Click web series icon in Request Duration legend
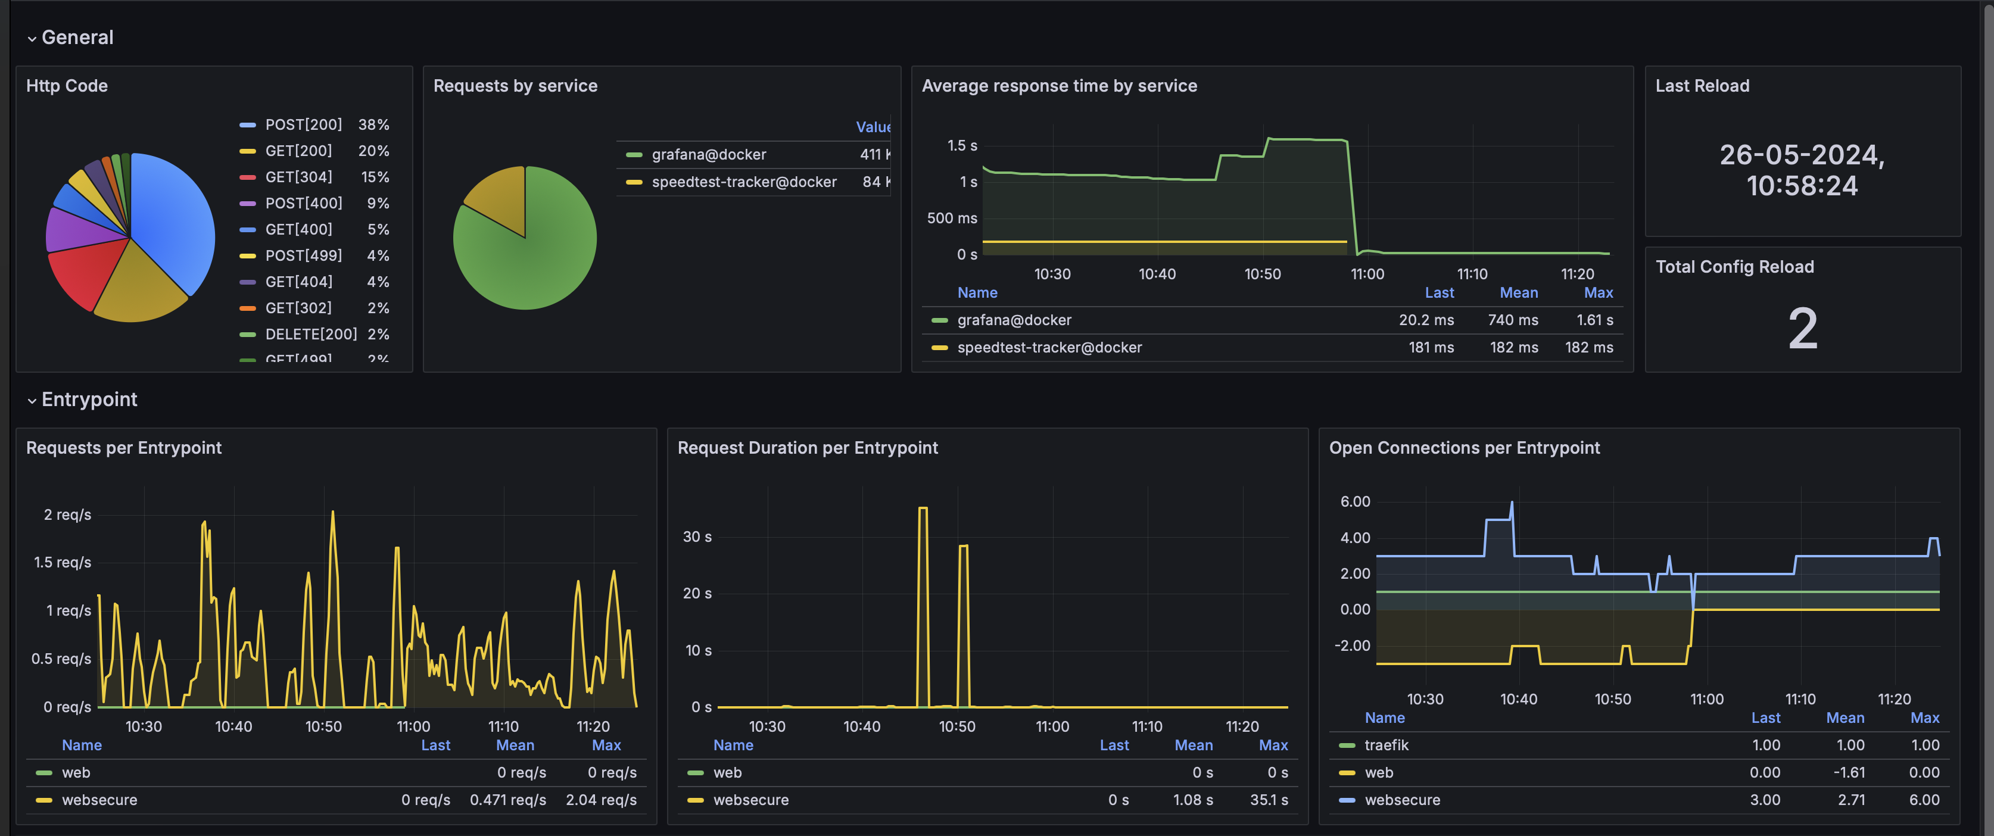Viewport: 1994px width, 836px height. click(696, 773)
